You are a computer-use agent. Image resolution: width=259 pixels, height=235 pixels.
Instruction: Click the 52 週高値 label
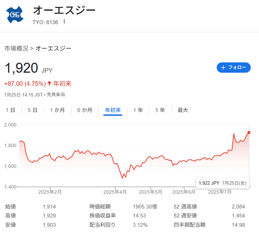(x=185, y=206)
